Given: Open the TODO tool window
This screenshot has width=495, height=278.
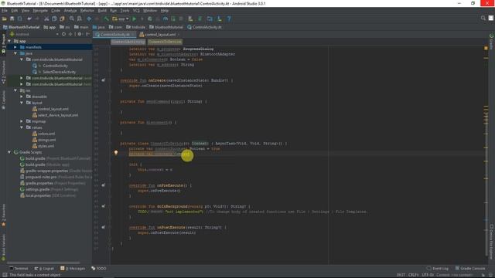Looking at the screenshot, I should pos(99,269).
